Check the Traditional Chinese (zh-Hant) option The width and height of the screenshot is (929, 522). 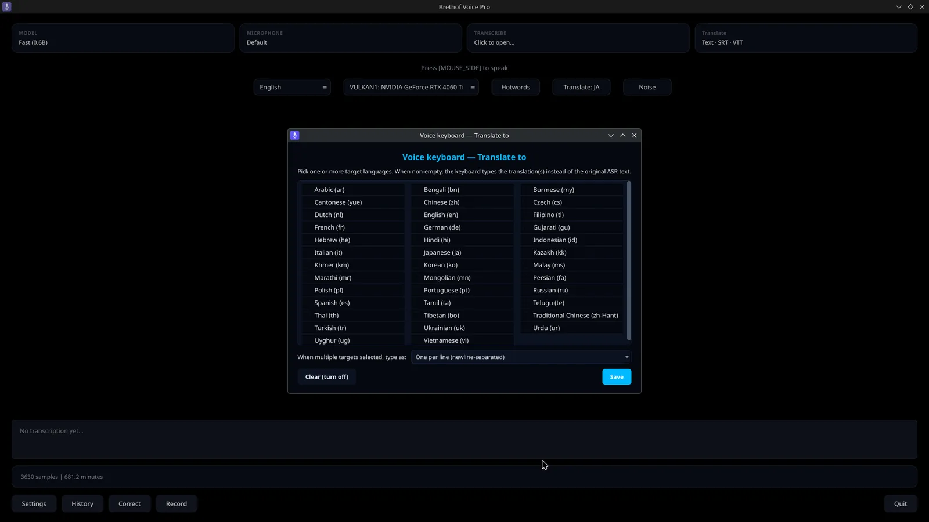pyautogui.click(x=571, y=316)
